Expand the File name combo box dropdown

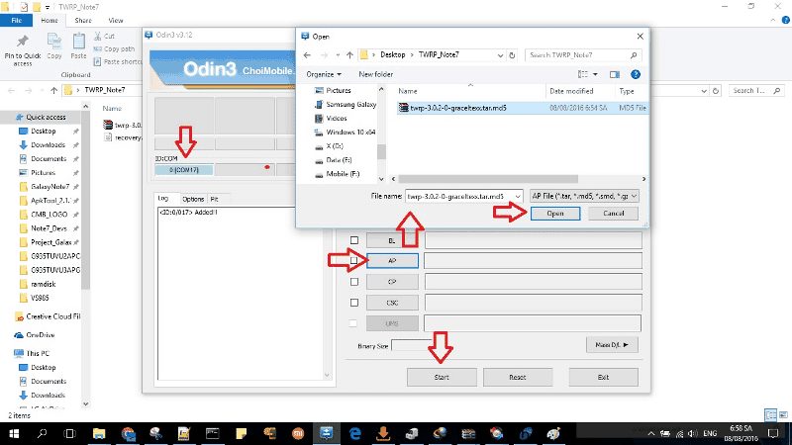click(518, 196)
